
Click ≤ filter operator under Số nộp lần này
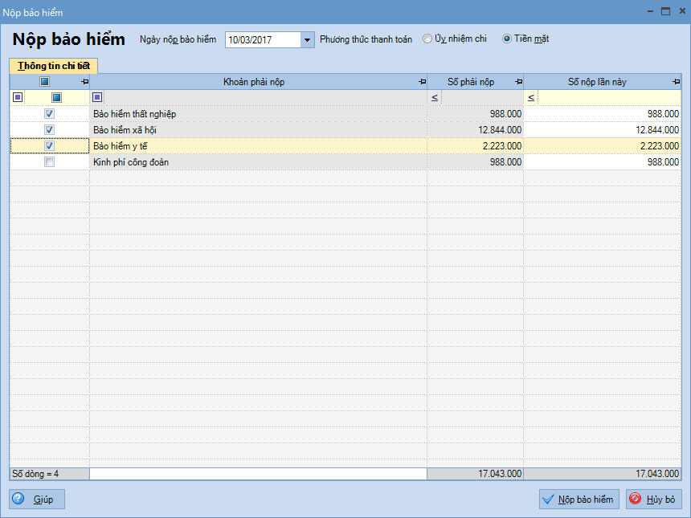point(531,97)
